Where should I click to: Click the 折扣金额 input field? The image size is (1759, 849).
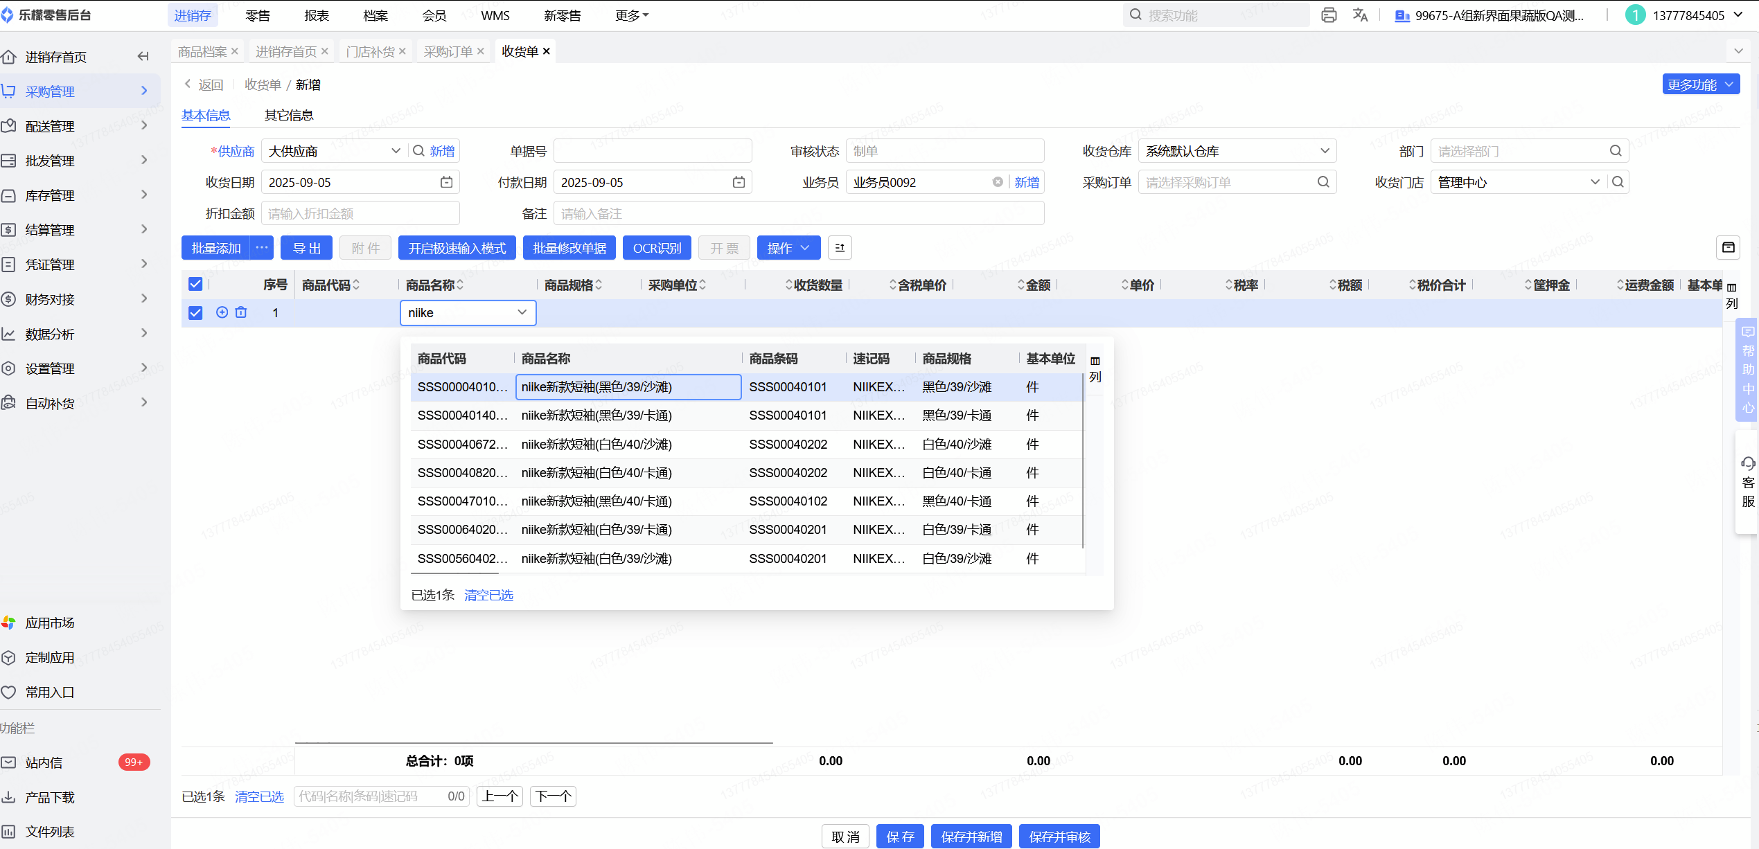coord(360,213)
